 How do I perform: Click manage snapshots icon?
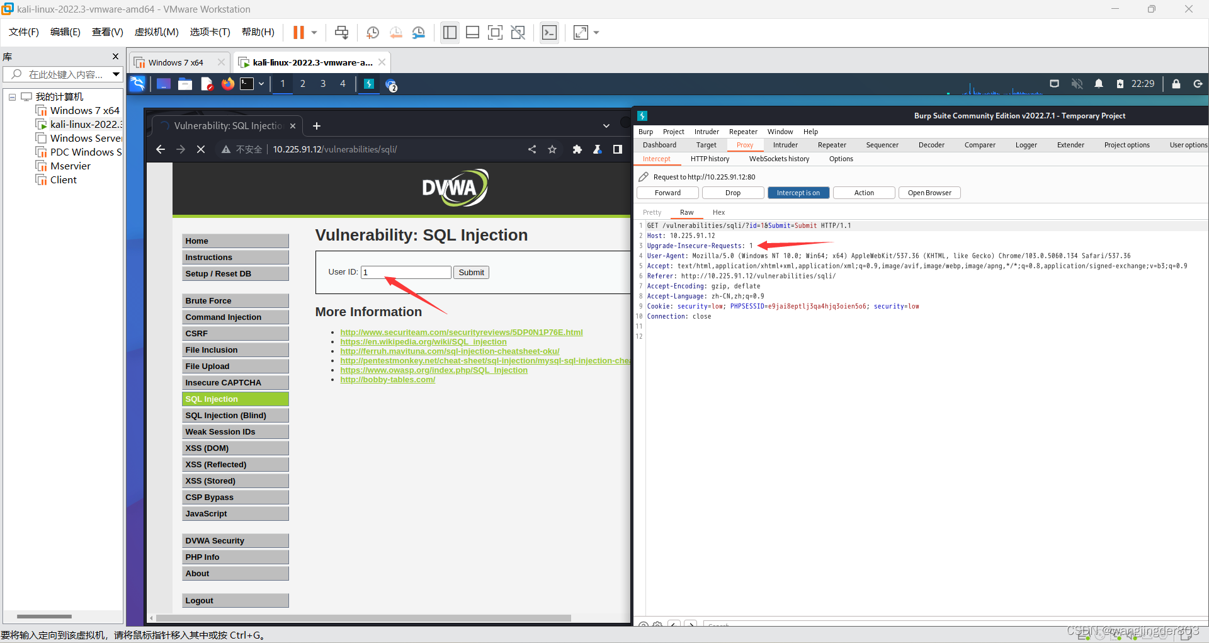pyautogui.click(x=419, y=33)
